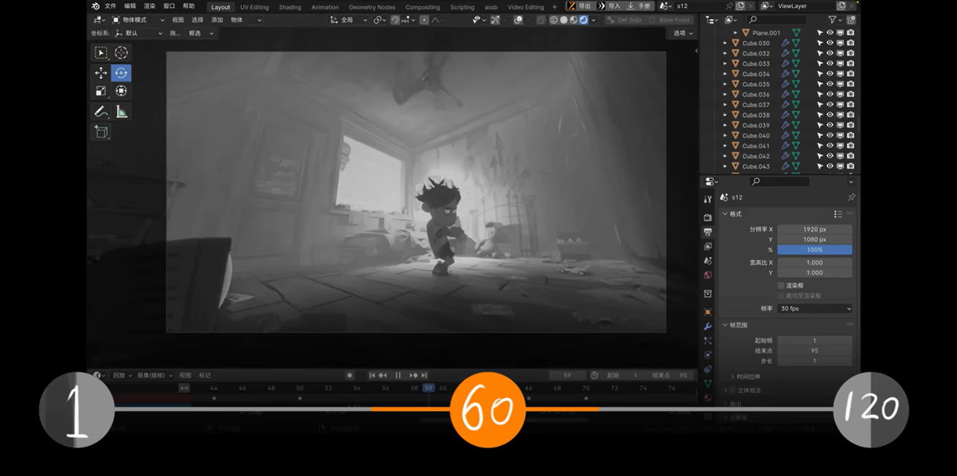Click the 导出 export button

point(580,7)
